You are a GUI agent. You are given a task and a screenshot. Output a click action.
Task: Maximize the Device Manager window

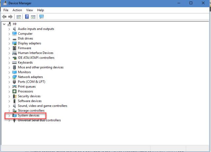(x=191, y=3)
